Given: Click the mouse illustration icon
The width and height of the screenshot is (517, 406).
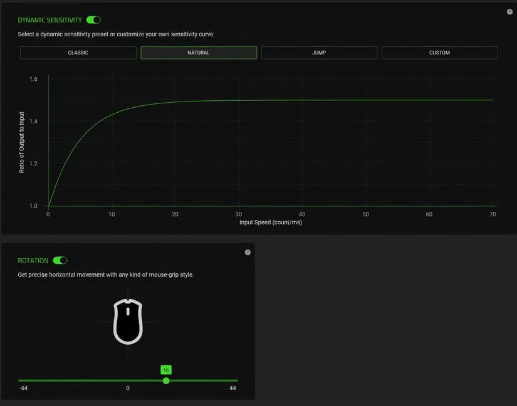Looking at the screenshot, I should (x=128, y=321).
